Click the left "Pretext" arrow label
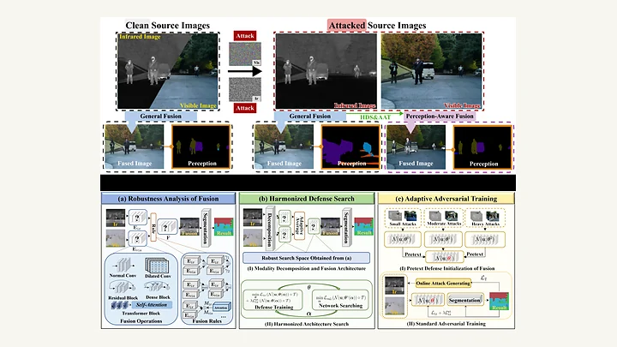 pos(413,254)
